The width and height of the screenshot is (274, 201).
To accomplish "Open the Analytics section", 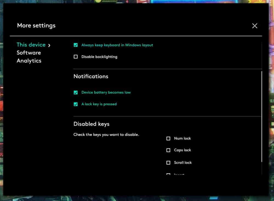I will (x=29, y=61).
